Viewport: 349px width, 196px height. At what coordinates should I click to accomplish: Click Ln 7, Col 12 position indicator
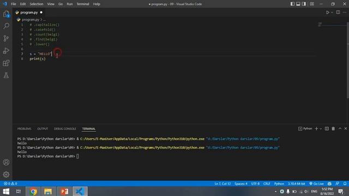[222, 183]
